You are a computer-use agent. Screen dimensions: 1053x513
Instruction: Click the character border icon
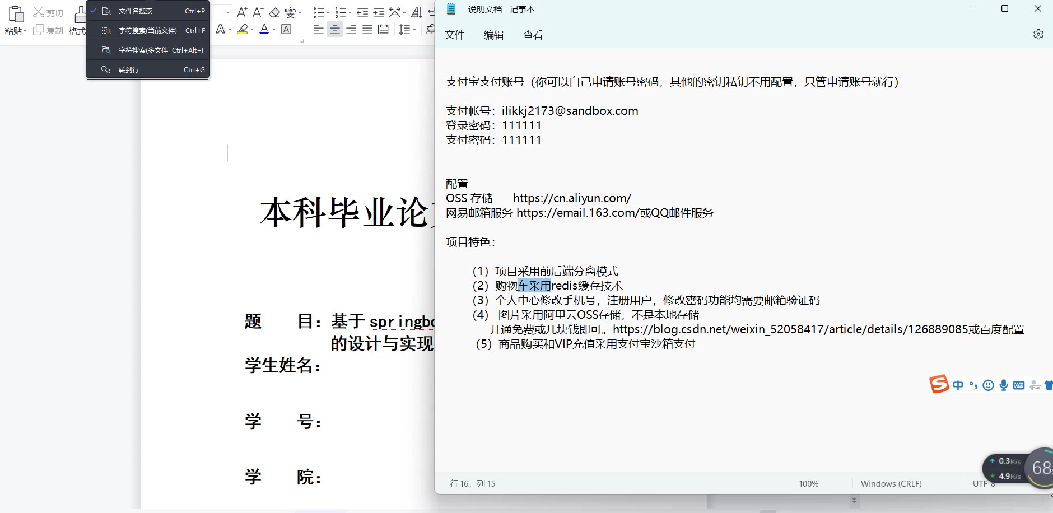(x=286, y=30)
